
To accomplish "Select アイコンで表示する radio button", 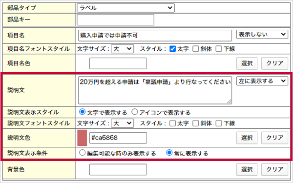I will pyautogui.click(x=135, y=112).
